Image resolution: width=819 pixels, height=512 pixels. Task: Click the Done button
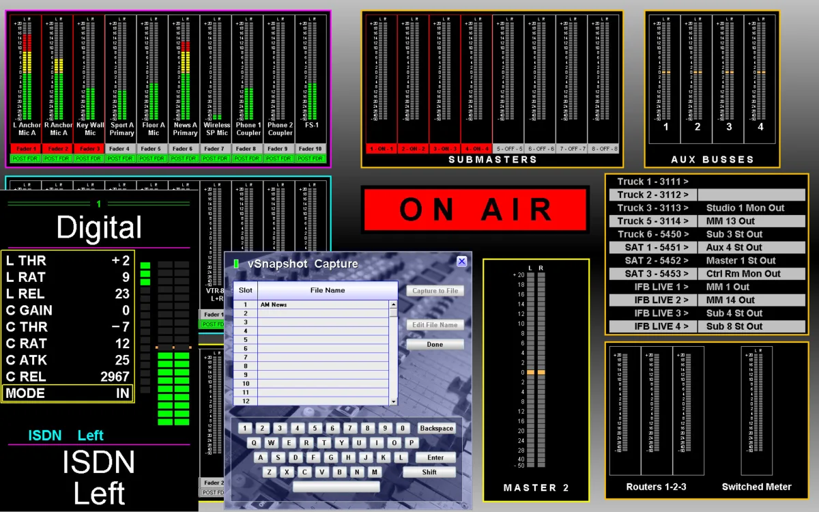click(x=435, y=345)
